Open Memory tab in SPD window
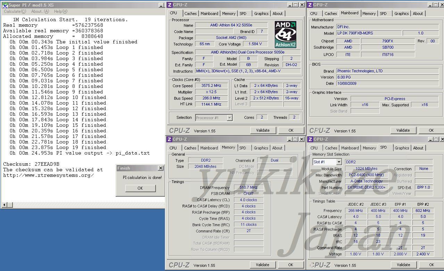 (x=369, y=148)
